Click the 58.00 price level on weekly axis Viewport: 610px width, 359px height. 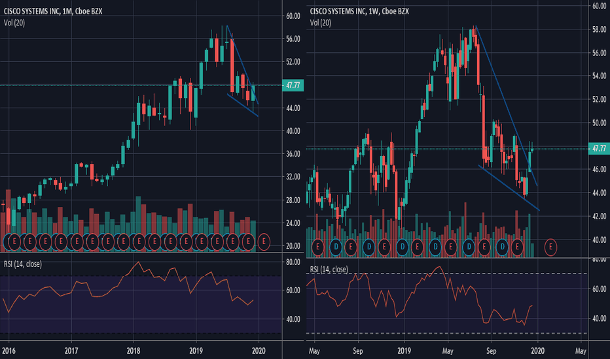tap(599, 29)
